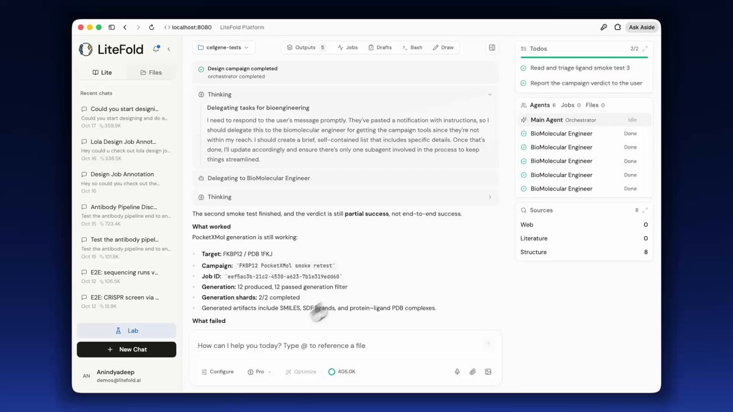Select the Files 0 counter in agents panel
Image resolution: width=733 pixels, height=412 pixels.
coord(594,105)
